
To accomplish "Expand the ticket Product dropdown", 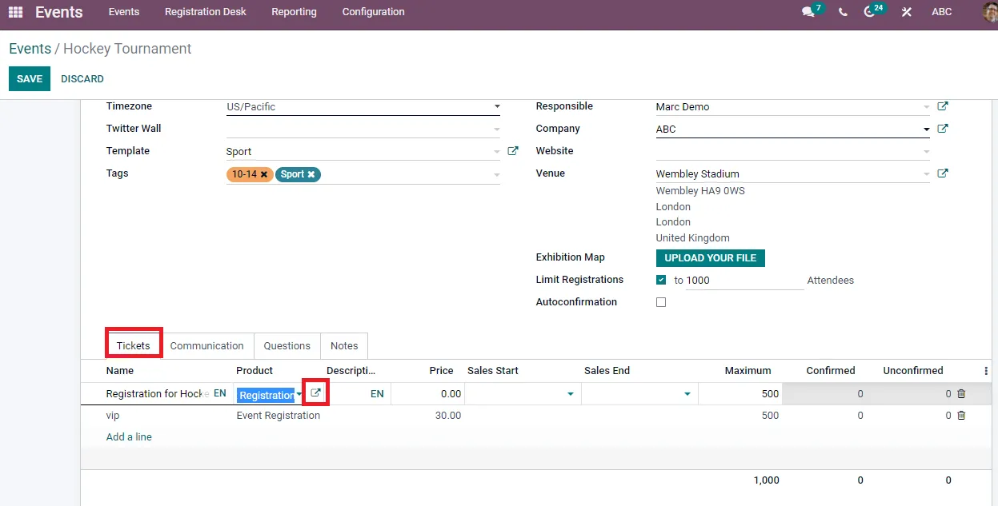I will click(299, 394).
